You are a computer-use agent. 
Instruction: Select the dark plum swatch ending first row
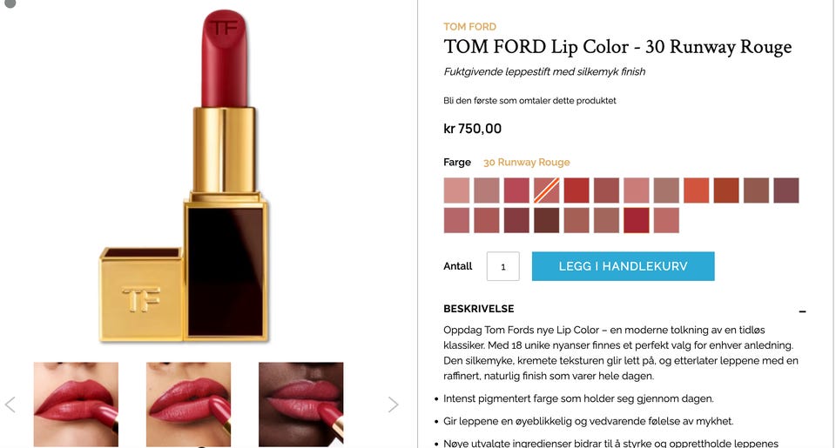coord(786,191)
